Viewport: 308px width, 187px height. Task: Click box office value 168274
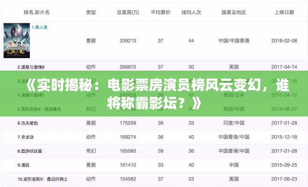click(128, 137)
